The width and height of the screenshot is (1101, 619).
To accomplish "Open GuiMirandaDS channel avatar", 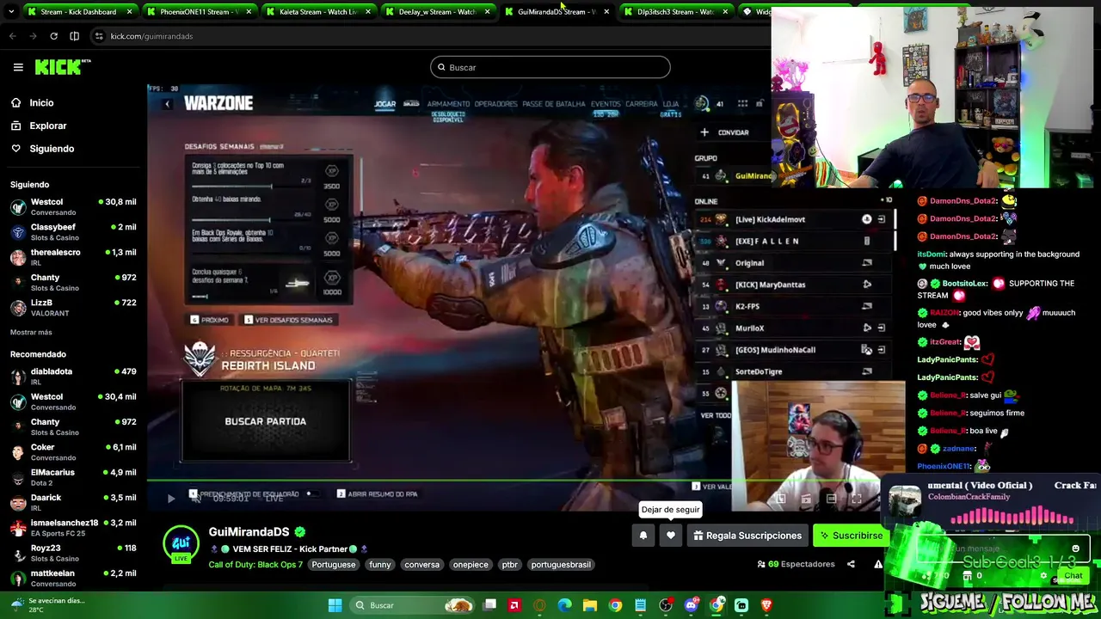I will coord(181,544).
